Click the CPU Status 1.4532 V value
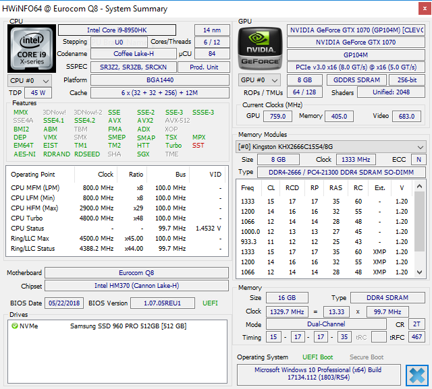 pyautogui.click(x=209, y=229)
